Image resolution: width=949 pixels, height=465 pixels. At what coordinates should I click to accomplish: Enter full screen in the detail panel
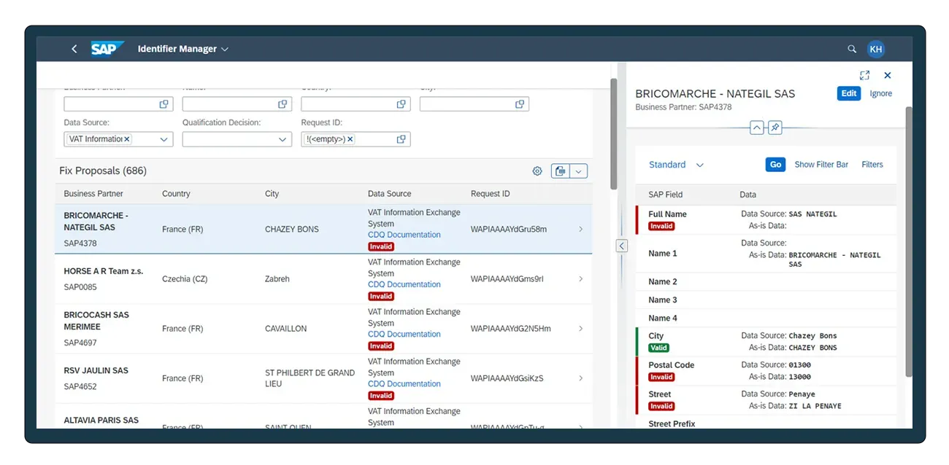click(865, 75)
